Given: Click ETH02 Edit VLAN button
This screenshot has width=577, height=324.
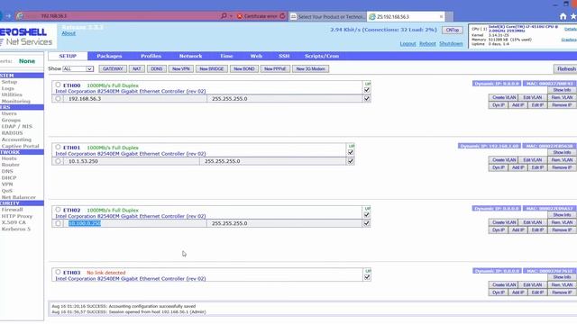Looking at the screenshot, I should [533, 222].
